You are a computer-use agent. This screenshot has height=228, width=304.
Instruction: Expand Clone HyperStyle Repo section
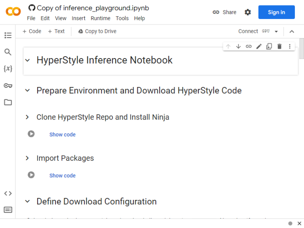(x=27, y=117)
